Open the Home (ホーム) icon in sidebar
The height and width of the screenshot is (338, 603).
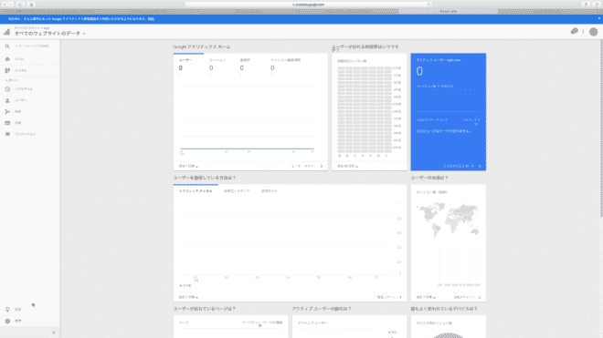7,59
